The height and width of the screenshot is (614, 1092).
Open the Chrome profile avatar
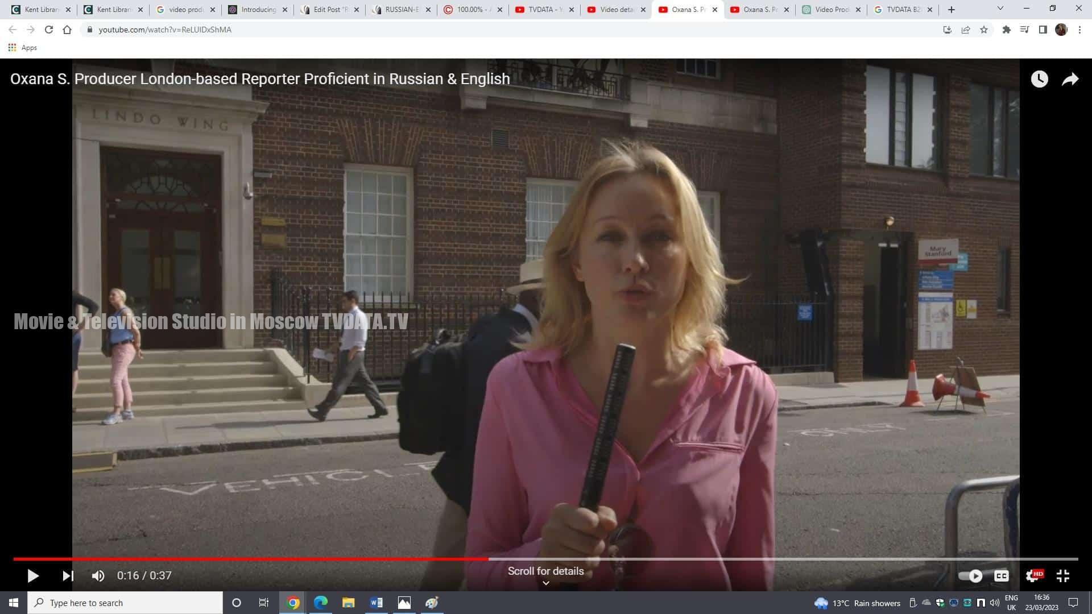(1061, 30)
